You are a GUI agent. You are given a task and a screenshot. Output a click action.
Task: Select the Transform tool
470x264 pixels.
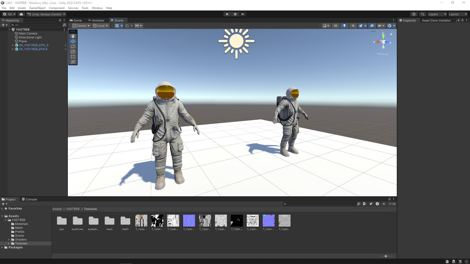pos(73,62)
